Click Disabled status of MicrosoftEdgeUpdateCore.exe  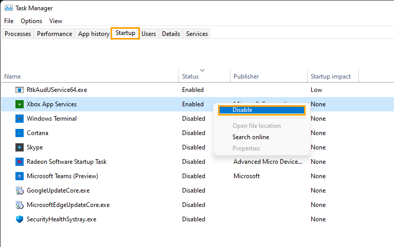(193, 205)
